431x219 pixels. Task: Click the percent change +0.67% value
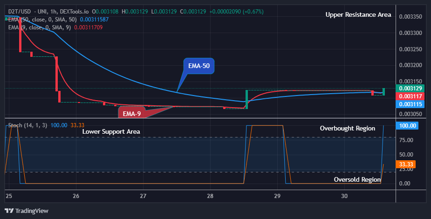point(253,12)
